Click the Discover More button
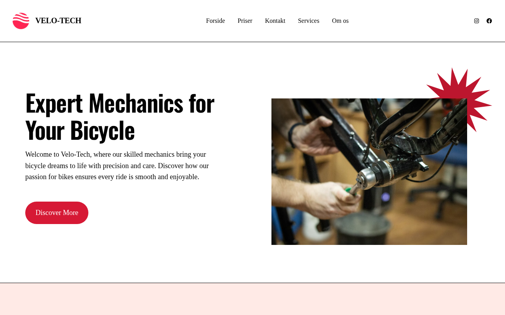Image resolution: width=505 pixels, height=315 pixels. click(x=57, y=213)
